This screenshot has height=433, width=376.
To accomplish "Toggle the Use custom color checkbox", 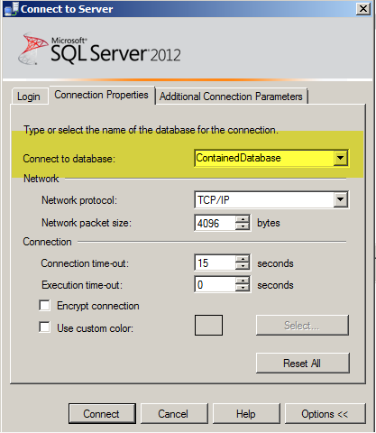I will 44,327.
